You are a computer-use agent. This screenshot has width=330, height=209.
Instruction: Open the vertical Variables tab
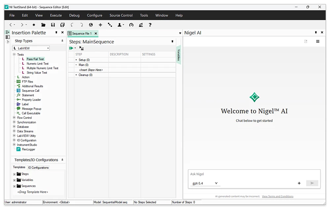tap(179, 55)
